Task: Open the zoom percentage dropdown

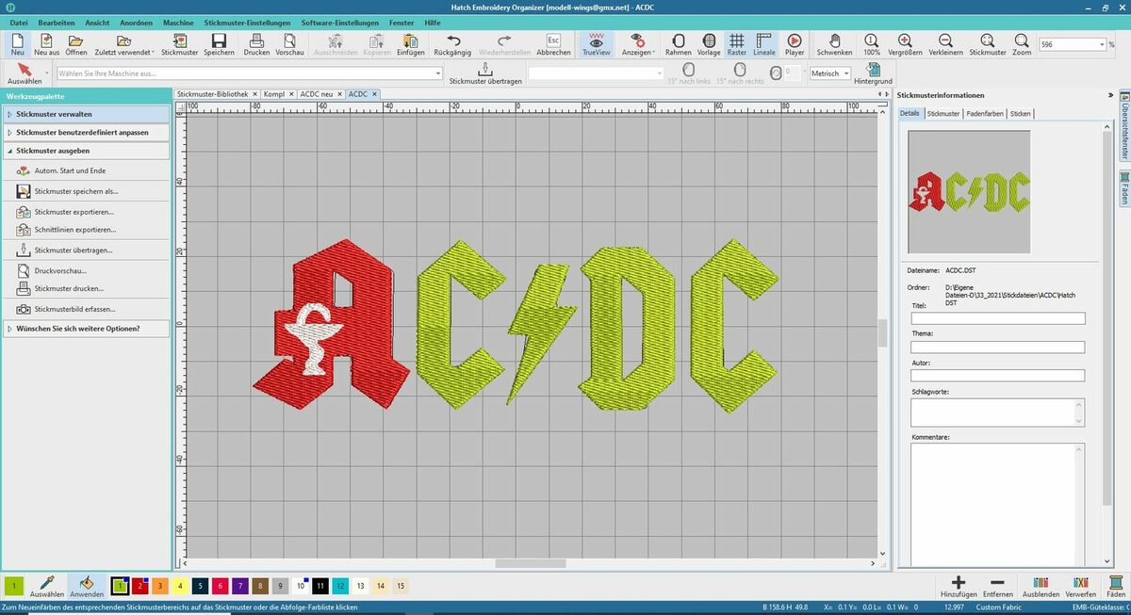Action: [x=1100, y=44]
